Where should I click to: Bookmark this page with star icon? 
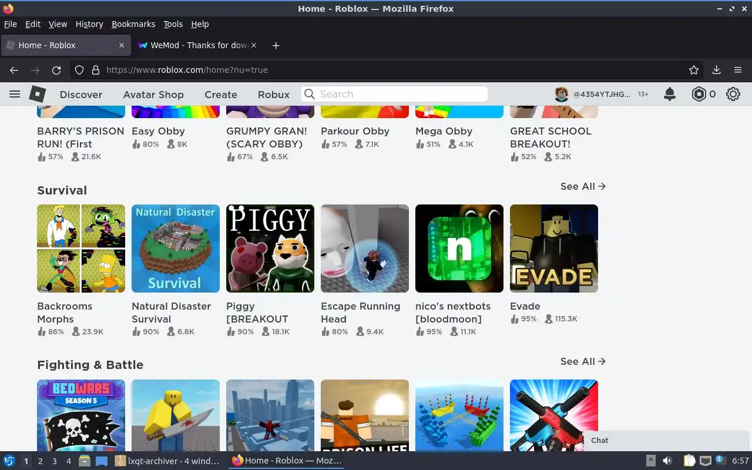click(x=694, y=70)
